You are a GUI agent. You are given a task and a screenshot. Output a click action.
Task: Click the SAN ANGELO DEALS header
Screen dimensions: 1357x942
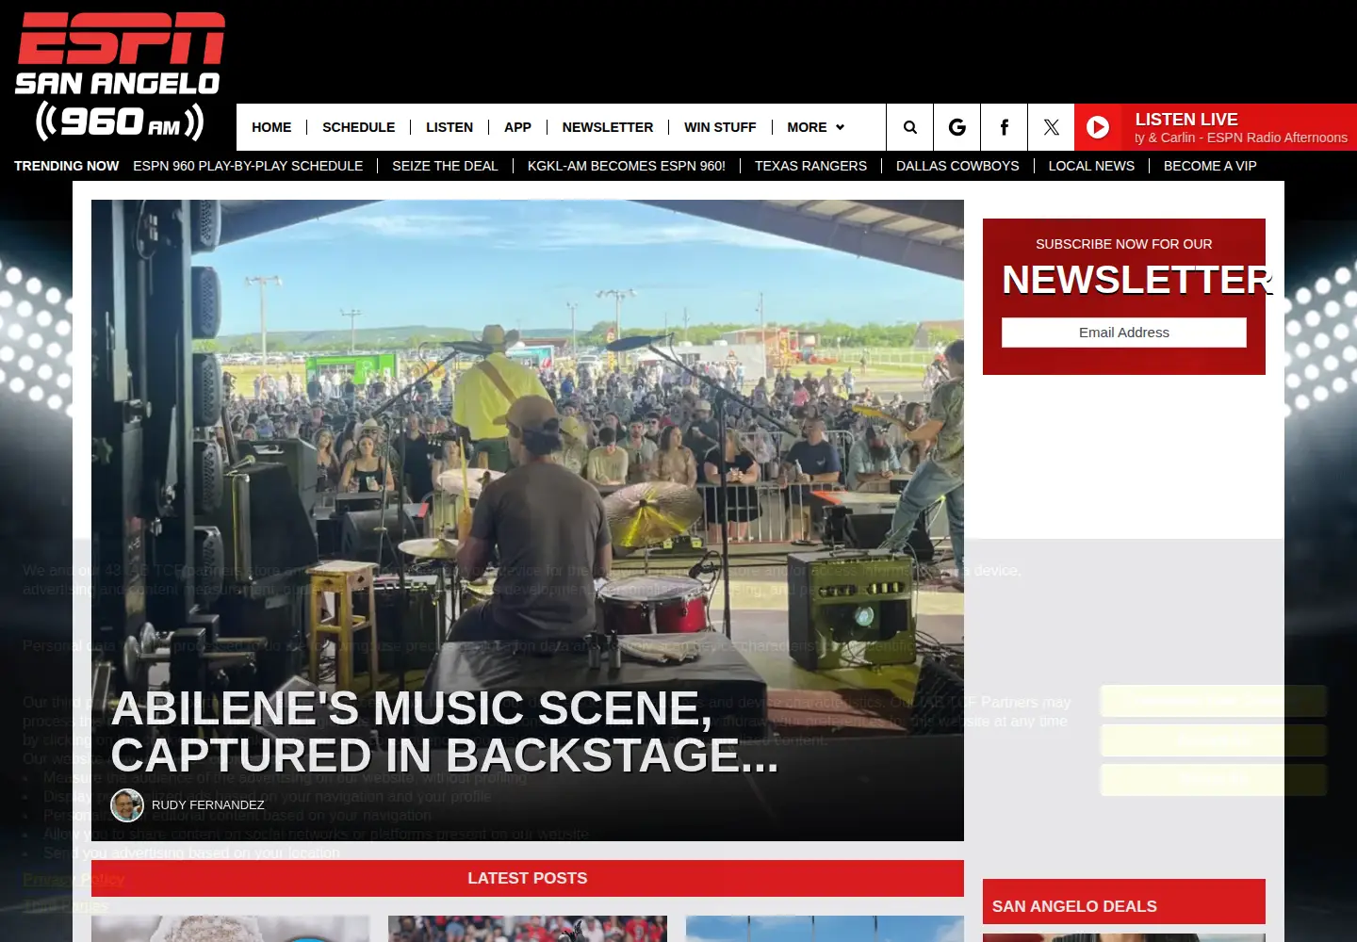point(1123,902)
